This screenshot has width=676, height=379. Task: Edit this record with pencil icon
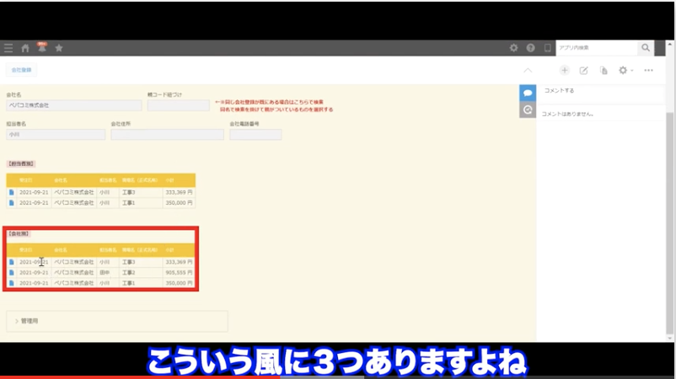tap(583, 71)
